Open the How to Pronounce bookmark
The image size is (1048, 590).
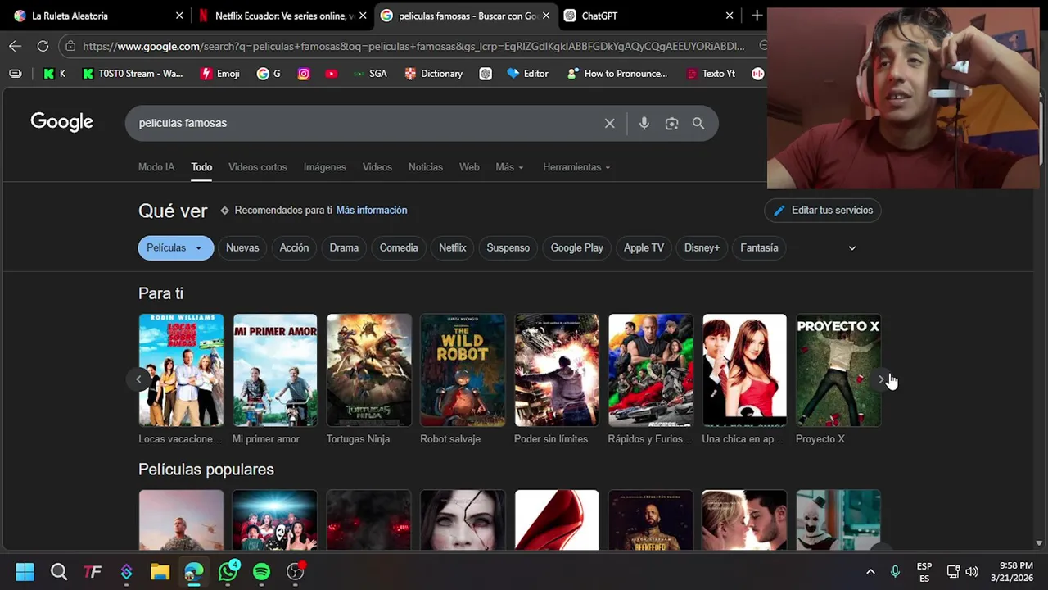pos(617,74)
